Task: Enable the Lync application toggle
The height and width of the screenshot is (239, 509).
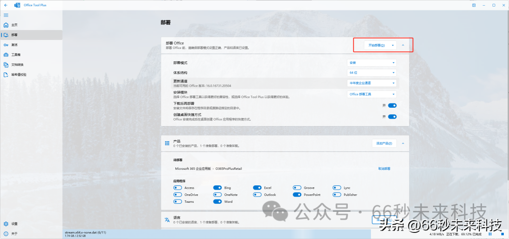Action: (x=337, y=188)
